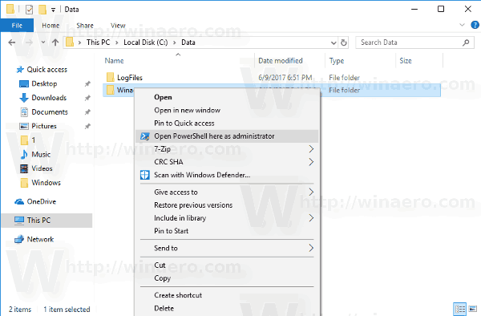Click Local Disk (C:) in the address bar
481x316 pixels.
(146, 43)
